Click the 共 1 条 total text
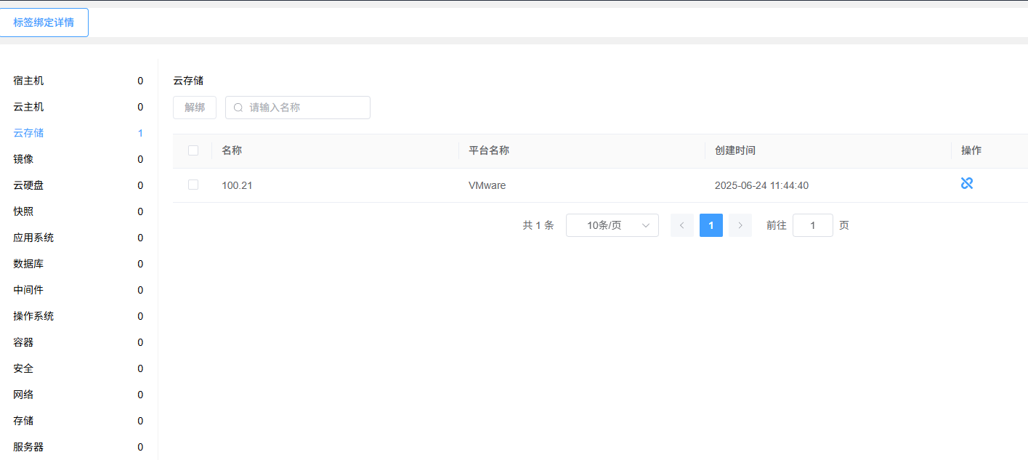Viewport: 1028px width, 460px height. click(538, 225)
